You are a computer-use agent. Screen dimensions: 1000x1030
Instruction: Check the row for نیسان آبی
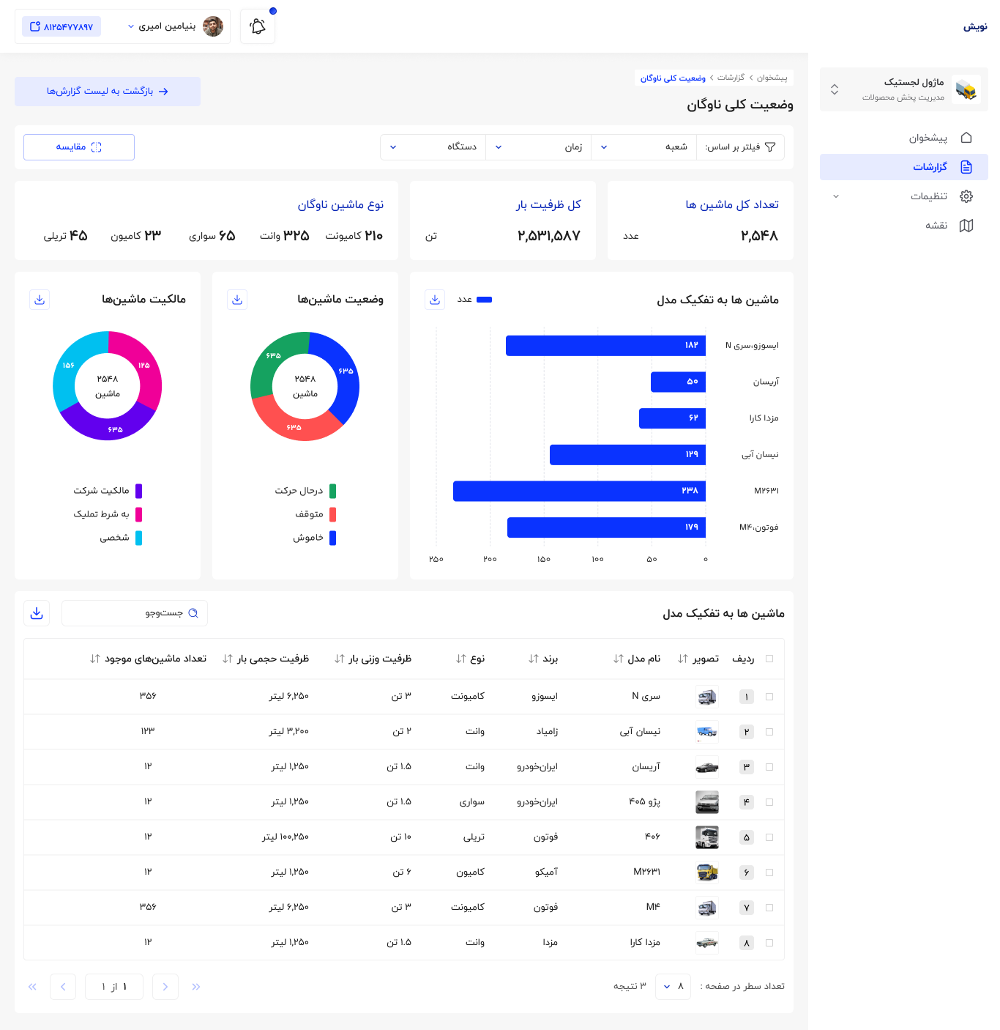769,732
